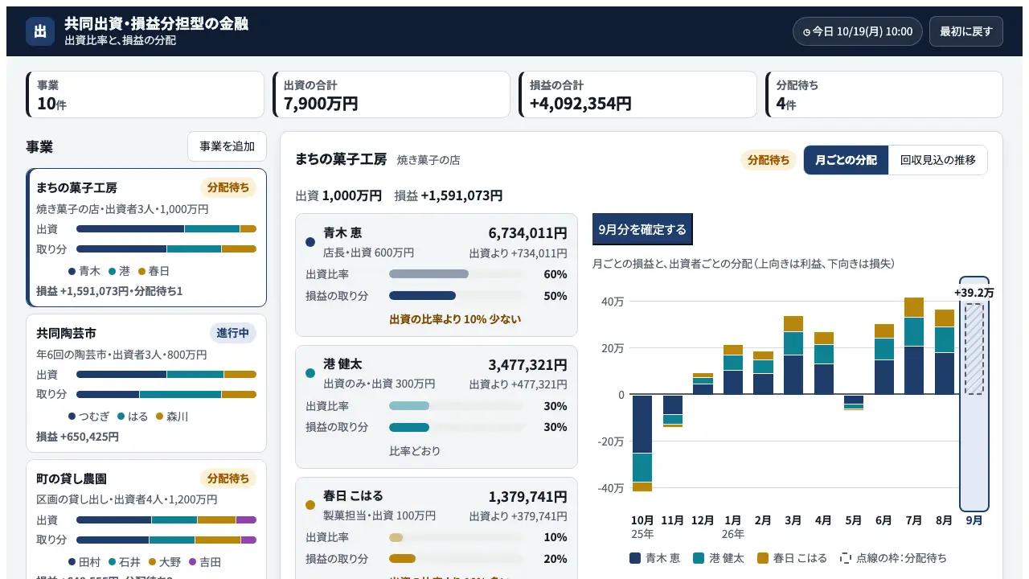
Task: Click 青木 恵's 6,734,011円 amount
Action: point(527,233)
